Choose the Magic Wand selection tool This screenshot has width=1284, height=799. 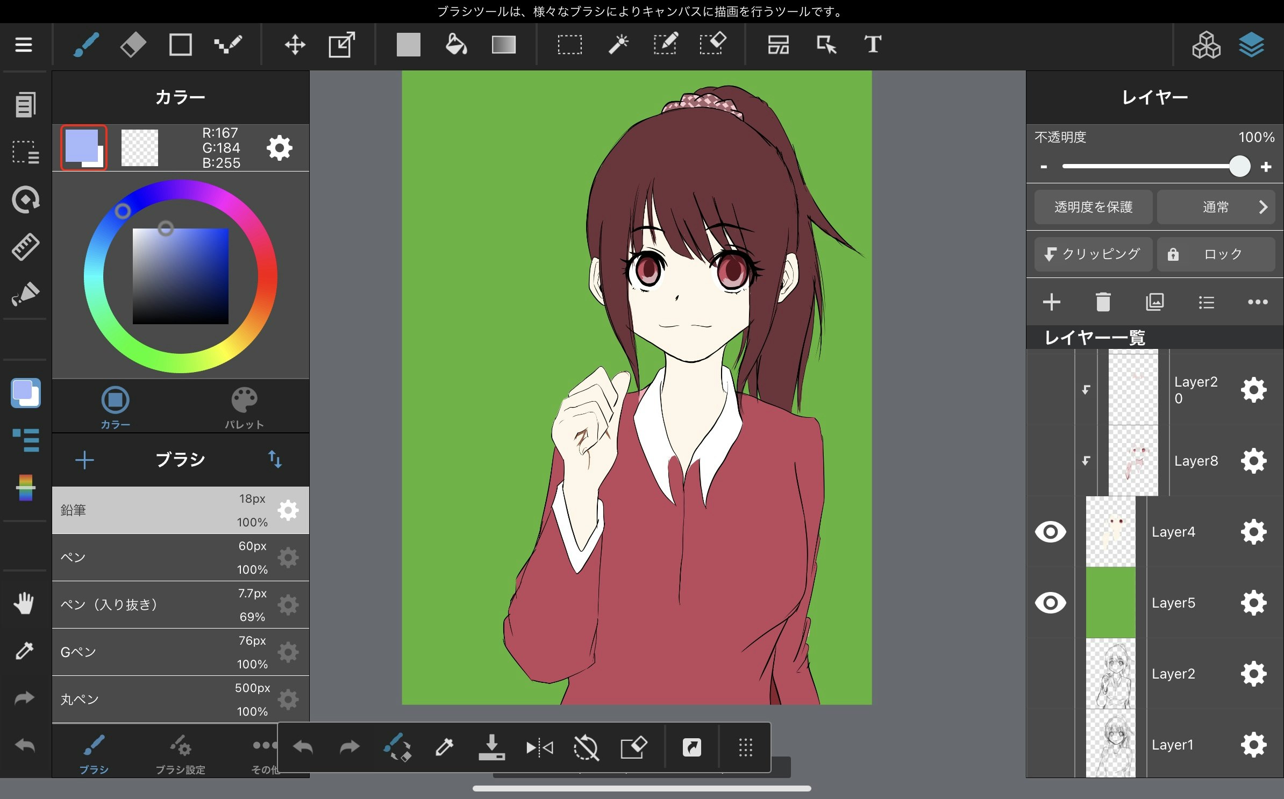(x=618, y=45)
